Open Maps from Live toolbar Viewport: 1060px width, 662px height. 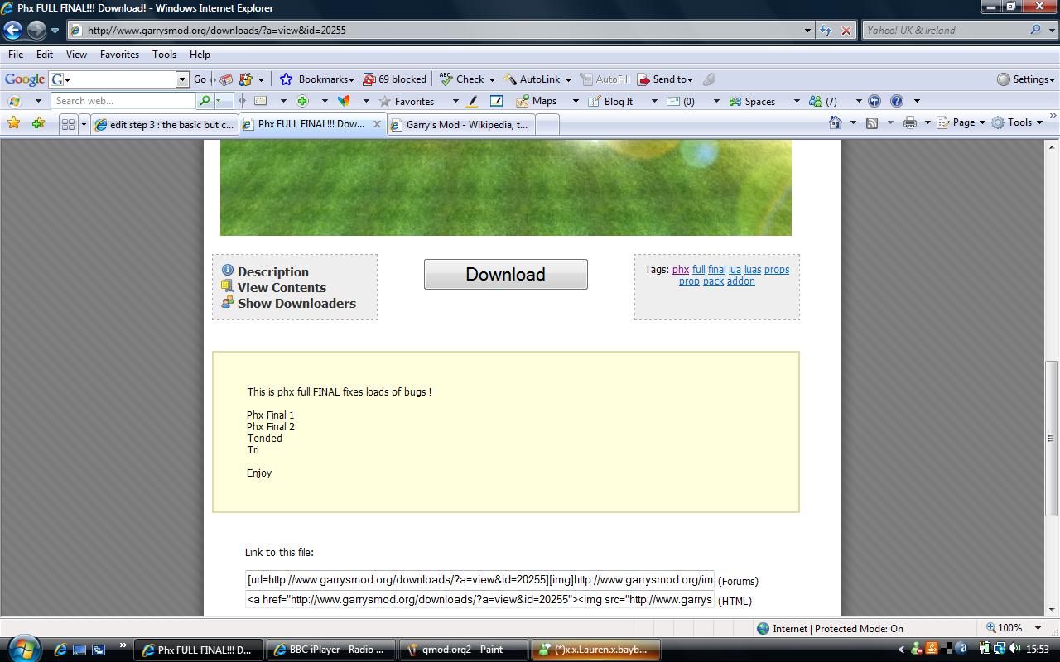tap(536, 101)
